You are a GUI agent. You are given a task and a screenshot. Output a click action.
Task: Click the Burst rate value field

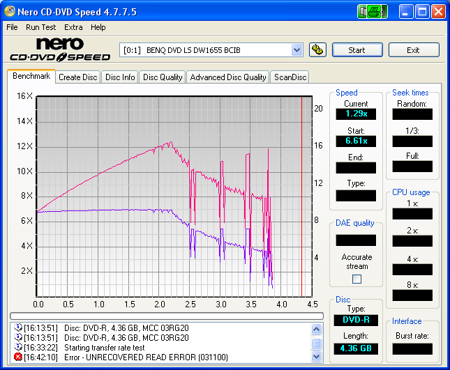point(412,349)
